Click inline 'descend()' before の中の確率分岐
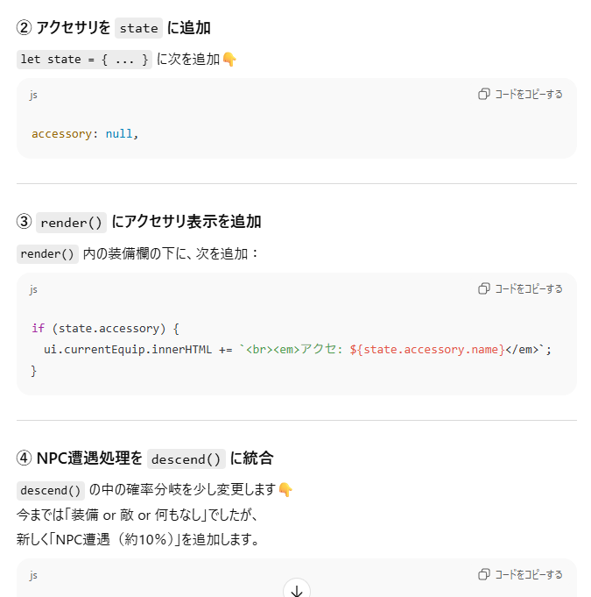This screenshot has height=597, width=591. (x=51, y=490)
